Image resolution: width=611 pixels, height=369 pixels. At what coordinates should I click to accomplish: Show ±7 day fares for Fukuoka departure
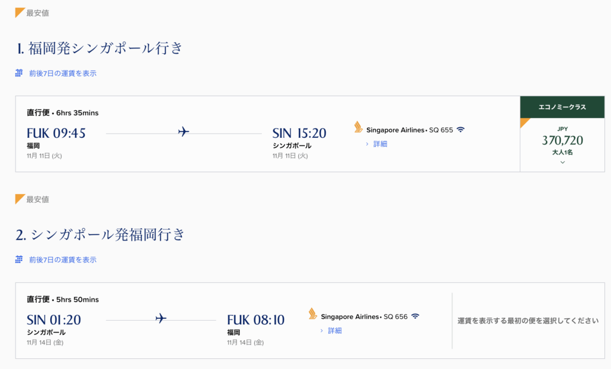point(63,73)
